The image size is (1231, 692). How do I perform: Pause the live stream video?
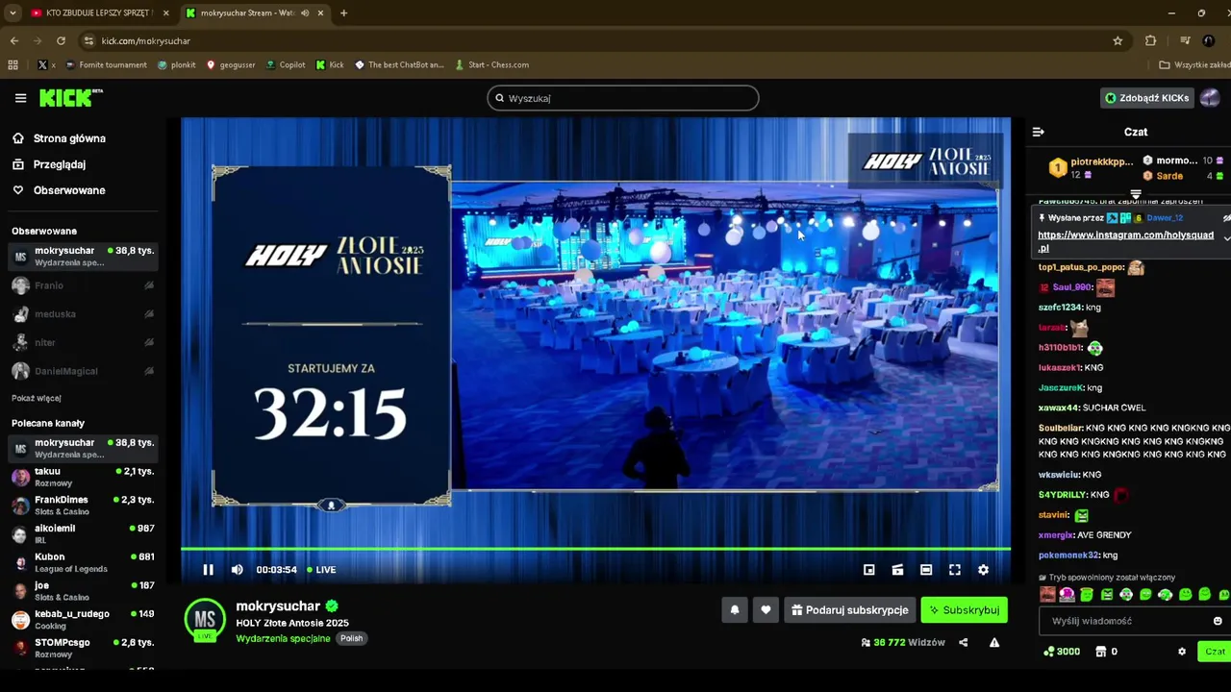208,570
